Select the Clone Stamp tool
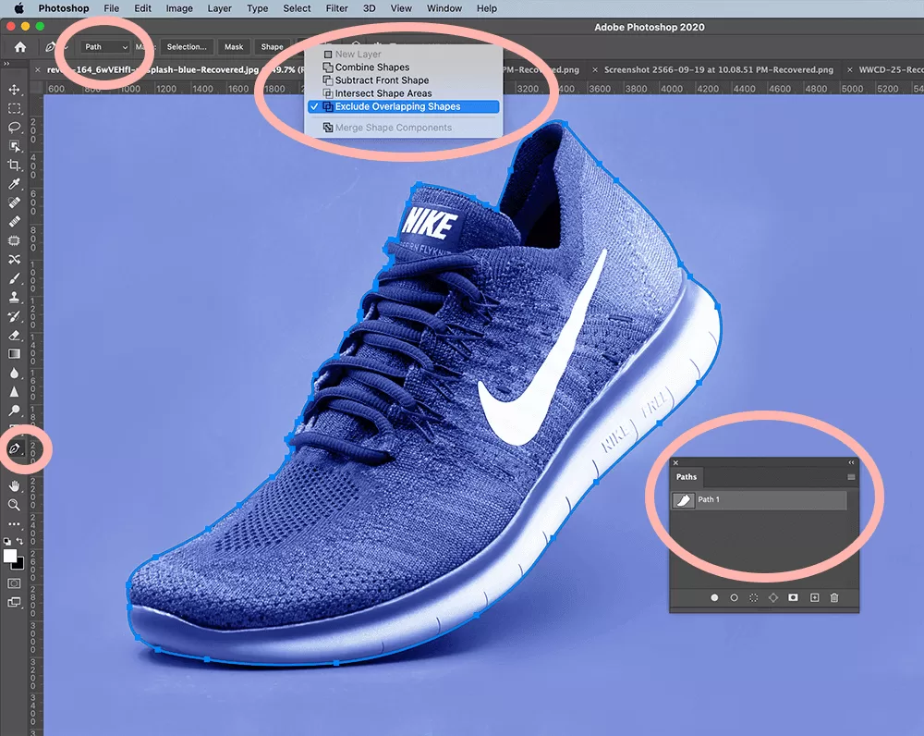The width and height of the screenshot is (924, 736). point(14,297)
